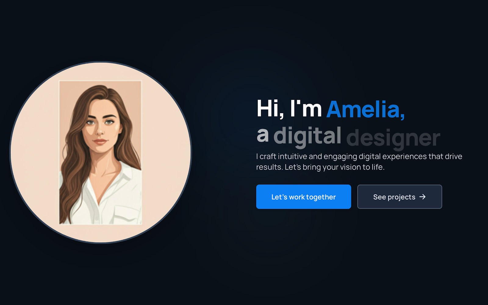
Task: Click the word "digital" in the headline
Action: 307,136
